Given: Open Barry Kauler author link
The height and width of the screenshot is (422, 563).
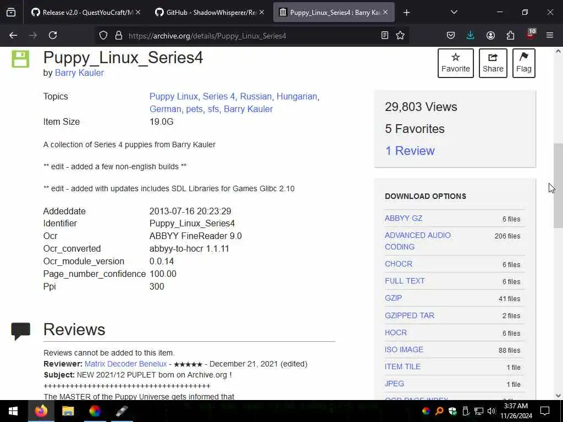Looking at the screenshot, I should [79, 73].
